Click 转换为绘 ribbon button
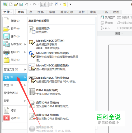The height and width of the screenshot is (133, 132). 125,23
